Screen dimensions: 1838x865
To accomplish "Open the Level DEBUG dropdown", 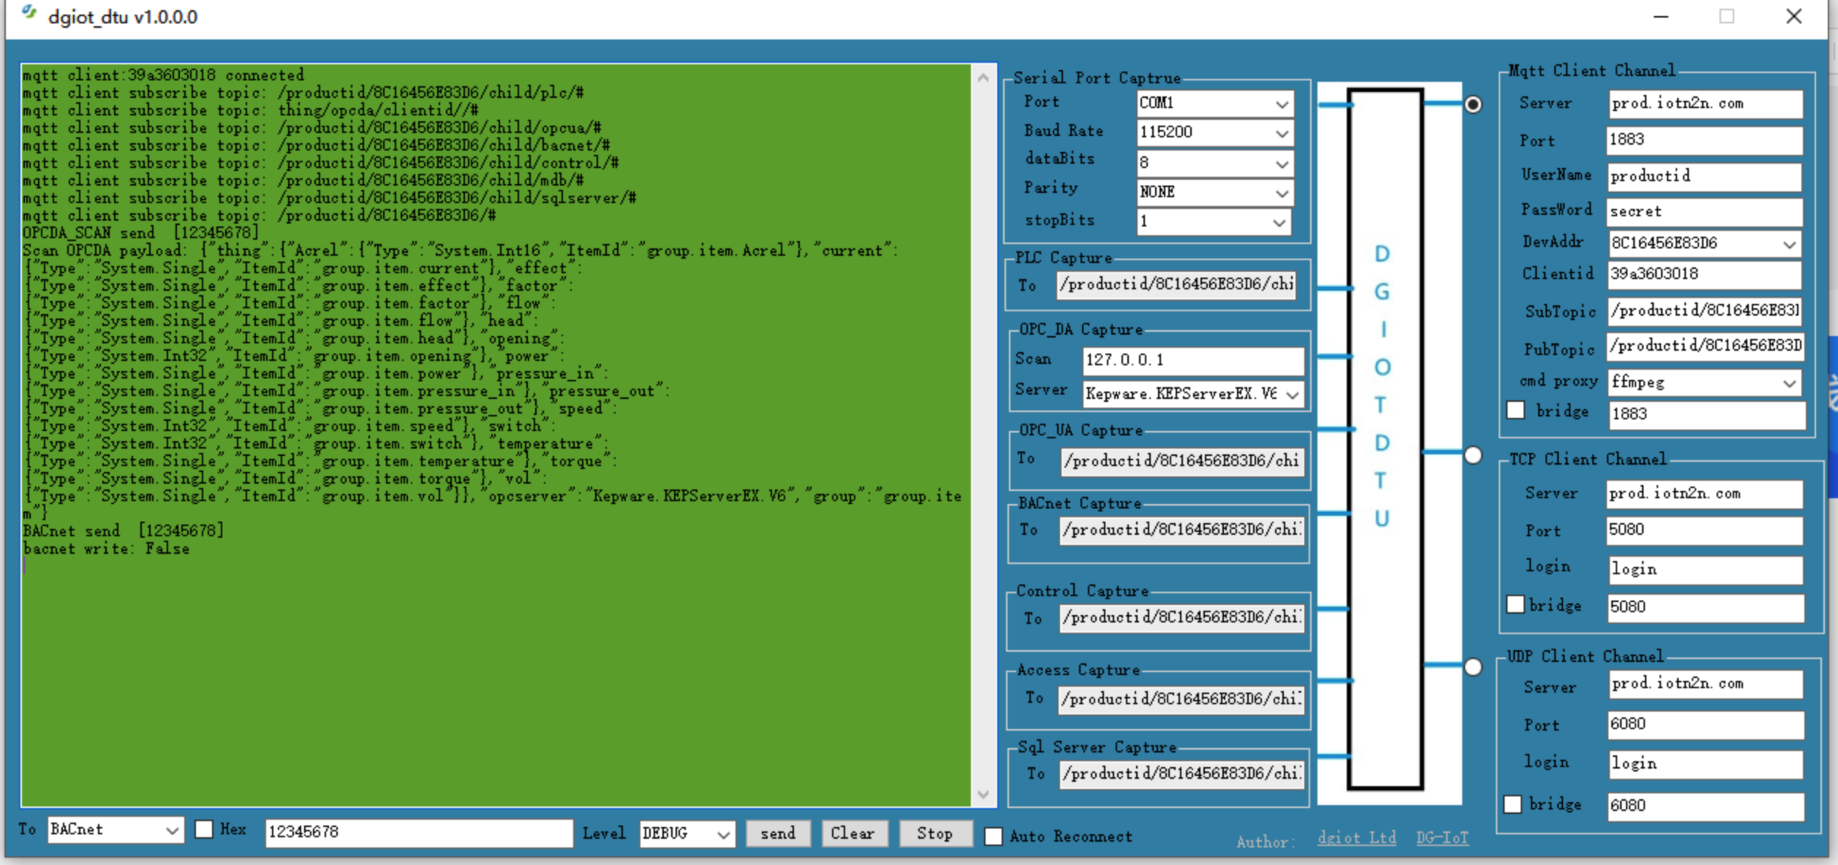I will tap(722, 834).
